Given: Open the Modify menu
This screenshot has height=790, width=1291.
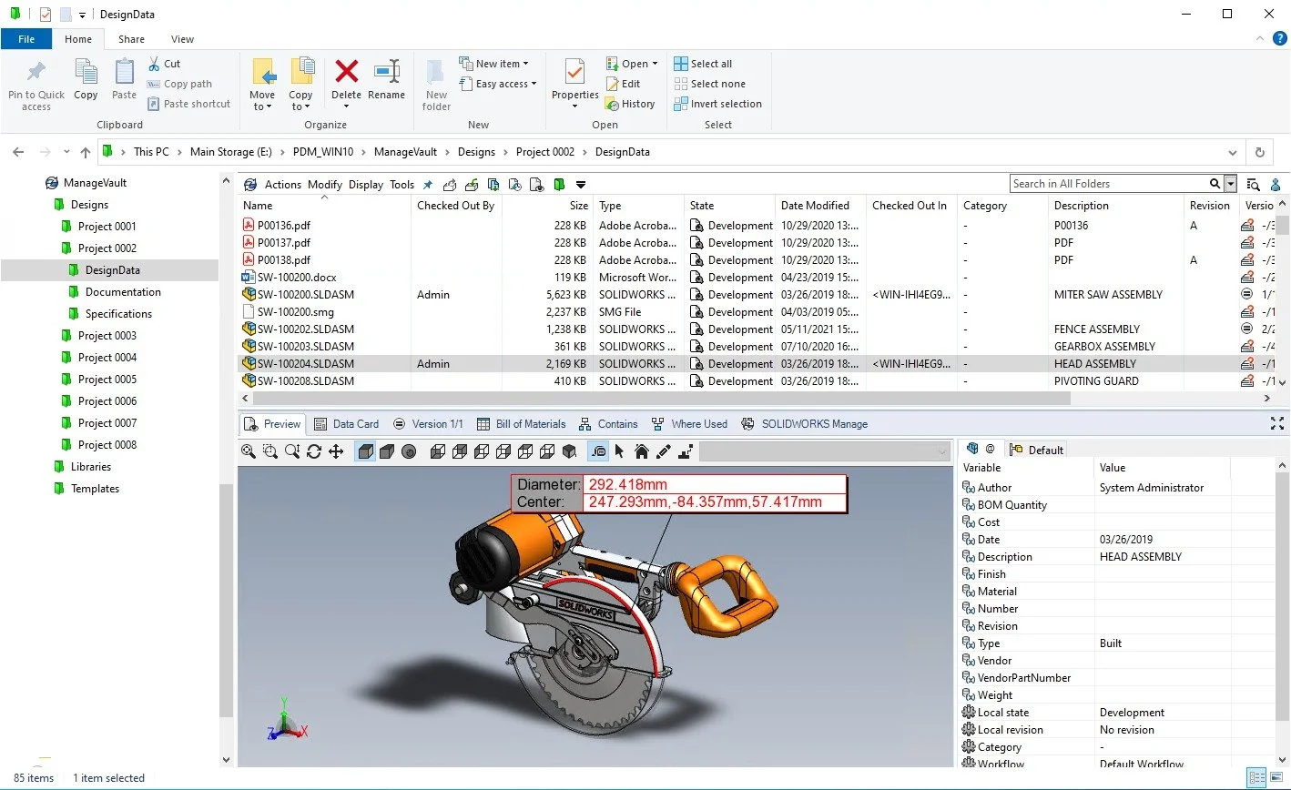Looking at the screenshot, I should 325,185.
